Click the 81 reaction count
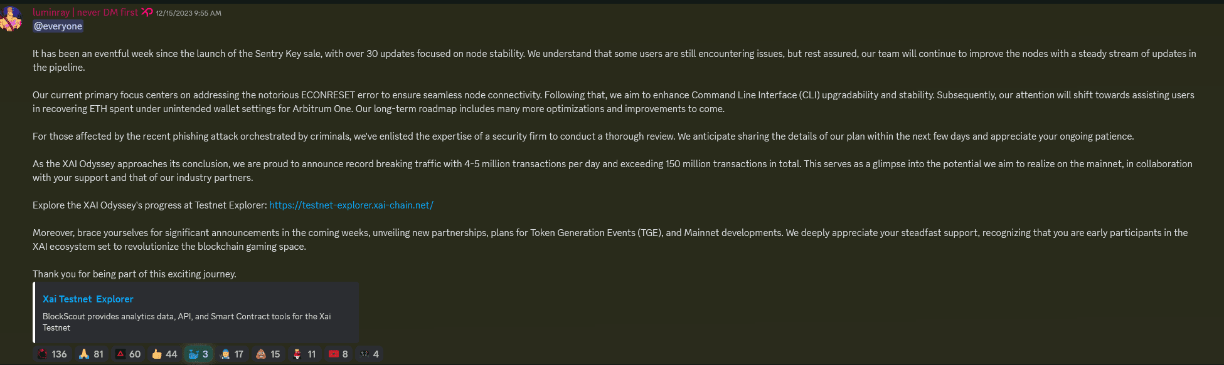The image size is (1224, 365). point(98,354)
